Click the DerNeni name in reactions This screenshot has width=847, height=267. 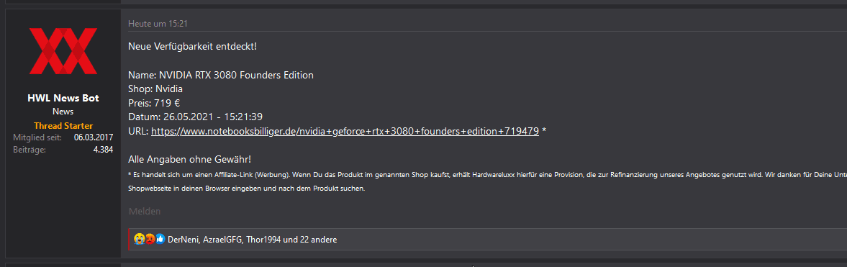183,240
